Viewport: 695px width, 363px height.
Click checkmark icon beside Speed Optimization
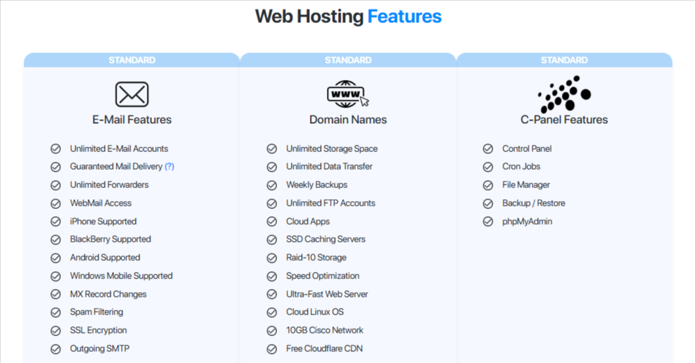point(272,276)
